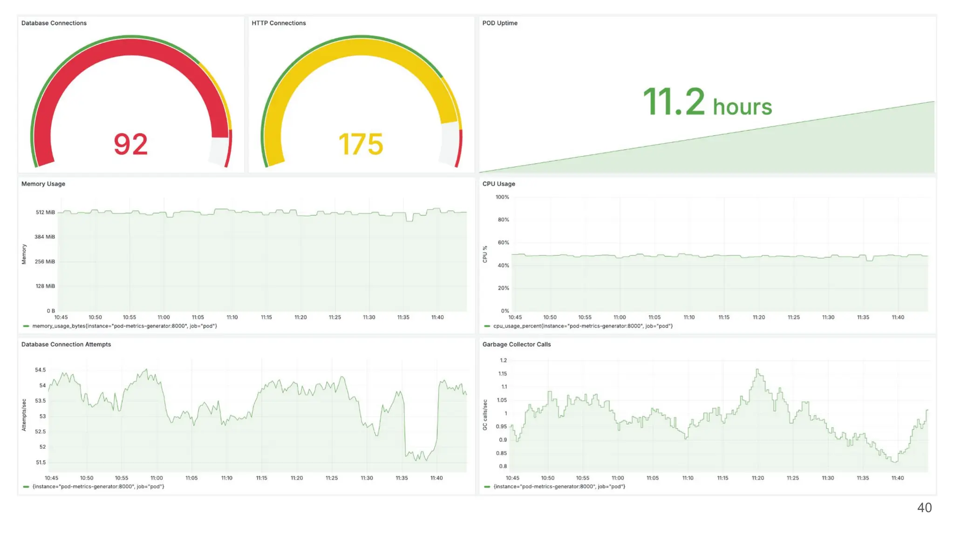
Task: Click 11:20 marker on Garbage Collector chart
Action: pyautogui.click(x=757, y=478)
